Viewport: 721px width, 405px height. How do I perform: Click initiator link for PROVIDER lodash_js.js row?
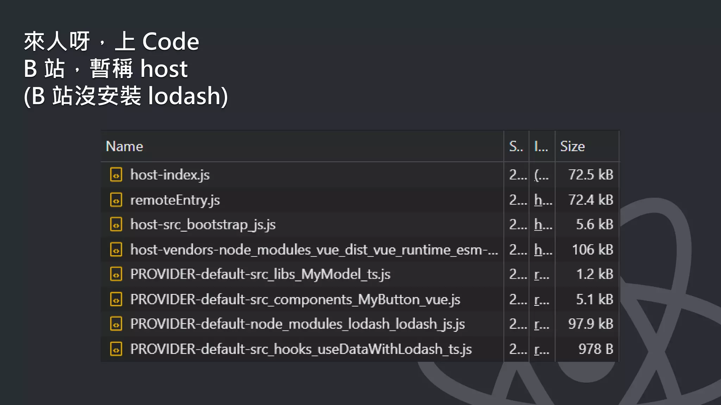pyautogui.click(x=541, y=324)
